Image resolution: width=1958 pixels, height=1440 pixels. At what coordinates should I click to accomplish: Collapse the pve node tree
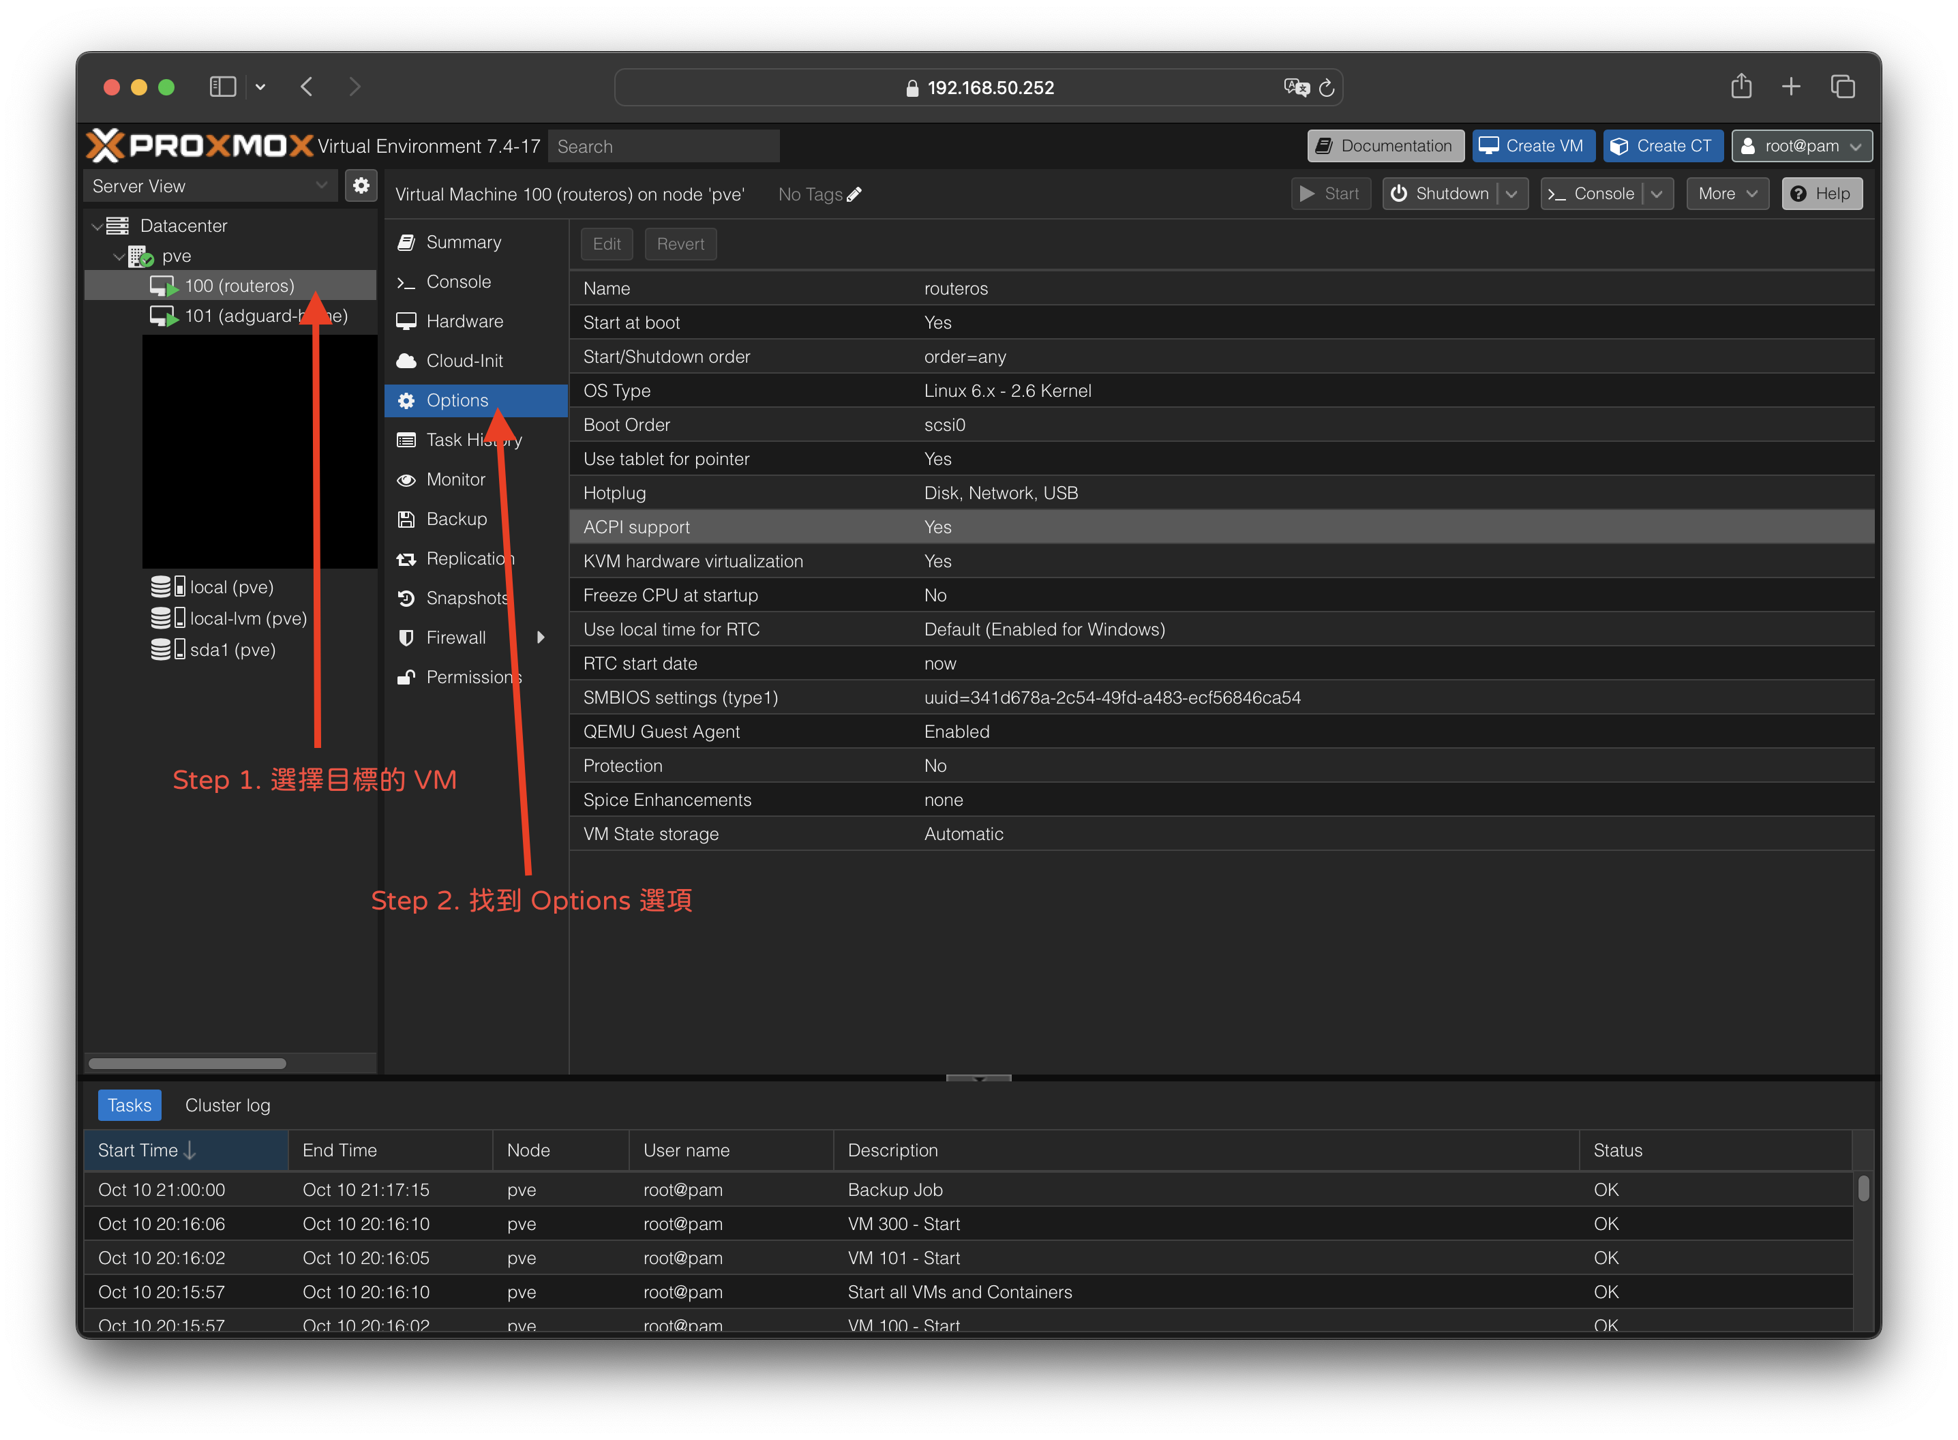[119, 256]
